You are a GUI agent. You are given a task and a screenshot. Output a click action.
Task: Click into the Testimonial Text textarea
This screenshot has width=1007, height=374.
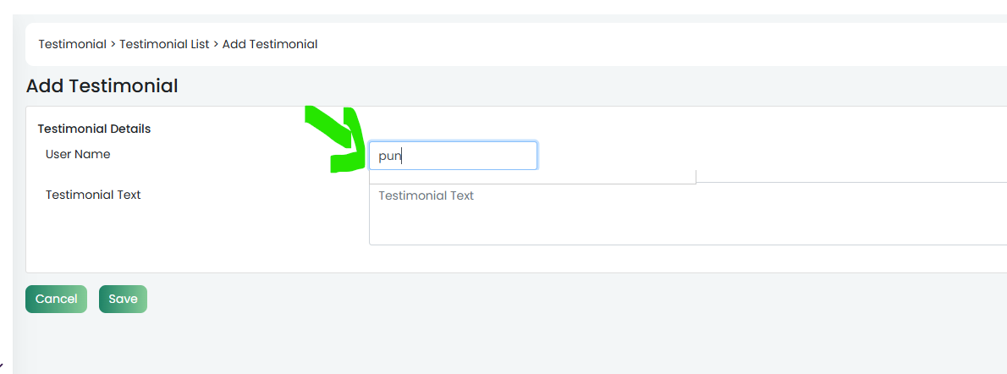pyautogui.click(x=688, y=213)
